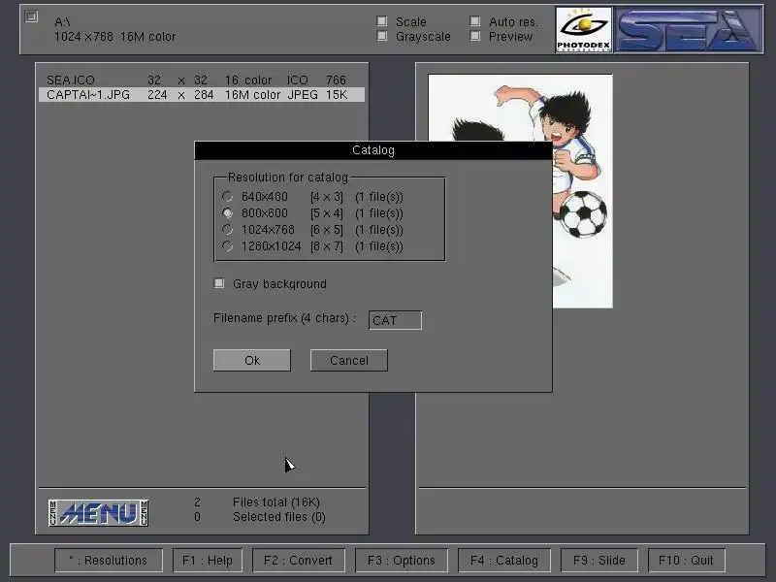
Task: Click the Resolution for catalog group label
Action: [288, 178]
